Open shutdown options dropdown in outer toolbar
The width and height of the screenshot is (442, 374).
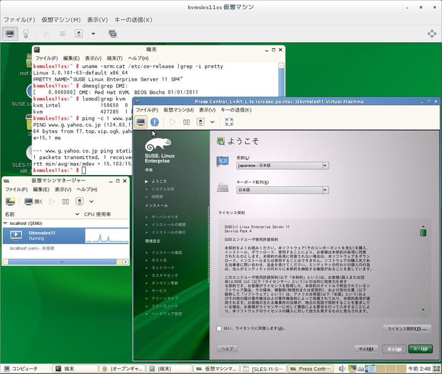(x=93, y=34)
